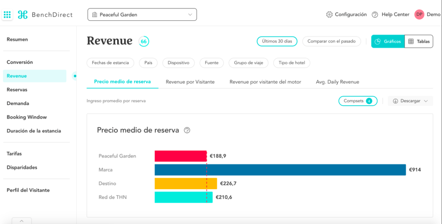Go to Conversión in sidebar
442x224 pixels.
20,62
